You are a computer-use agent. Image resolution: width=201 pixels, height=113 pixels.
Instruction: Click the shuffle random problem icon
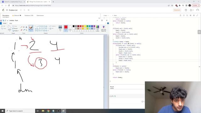click(x=29, y=10)
